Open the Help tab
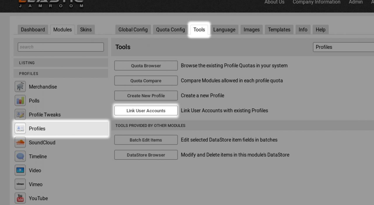 pyautogui.click(x=321, y=30)
